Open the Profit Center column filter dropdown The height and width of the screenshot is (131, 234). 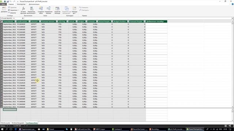(29, 21)
